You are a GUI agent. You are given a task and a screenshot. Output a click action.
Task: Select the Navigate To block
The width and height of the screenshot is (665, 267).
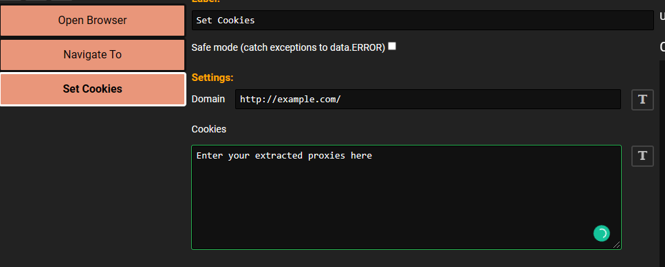(92, 55)
